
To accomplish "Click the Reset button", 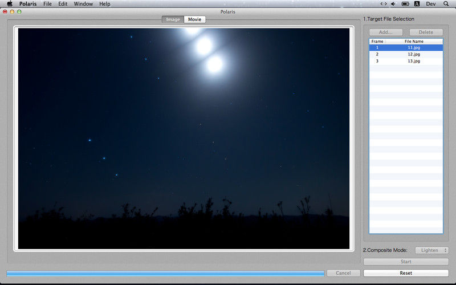I will [406, 273].
